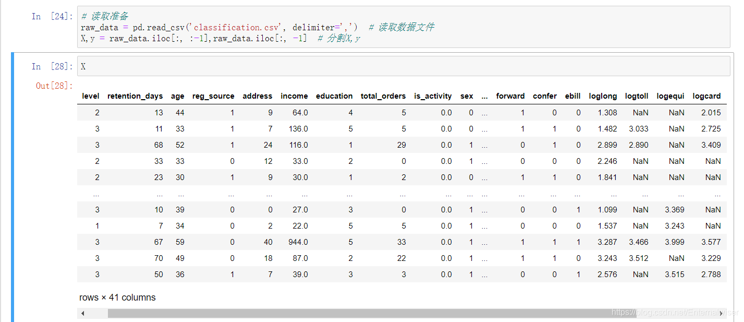The height and width of the screenshot is (322, 744).
Task: Click the 'is_activity' column header
Action: pos(433,96)
